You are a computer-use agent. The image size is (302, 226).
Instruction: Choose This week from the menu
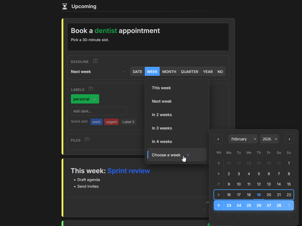177,88
